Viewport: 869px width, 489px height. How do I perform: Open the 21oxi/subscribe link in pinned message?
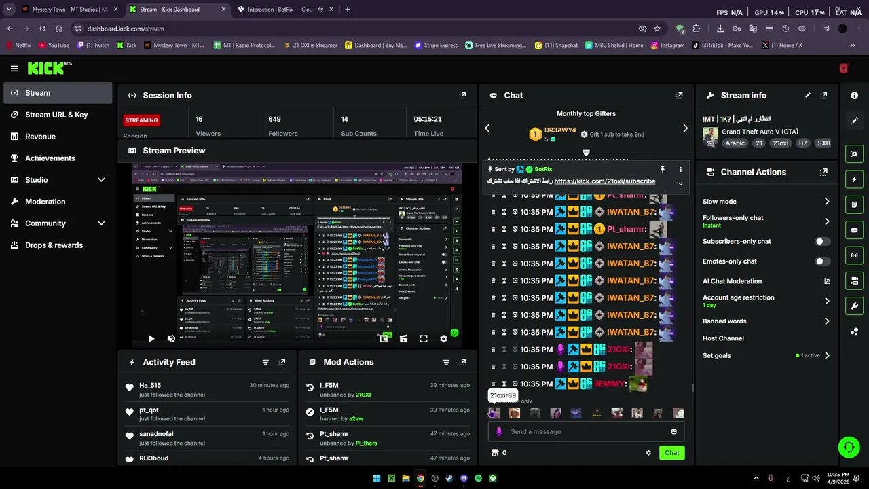[605, 181]
